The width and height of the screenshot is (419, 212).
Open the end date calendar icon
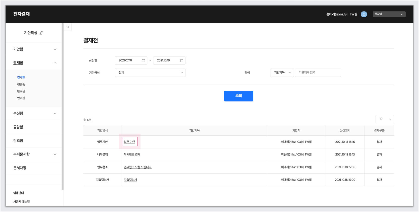182,61
